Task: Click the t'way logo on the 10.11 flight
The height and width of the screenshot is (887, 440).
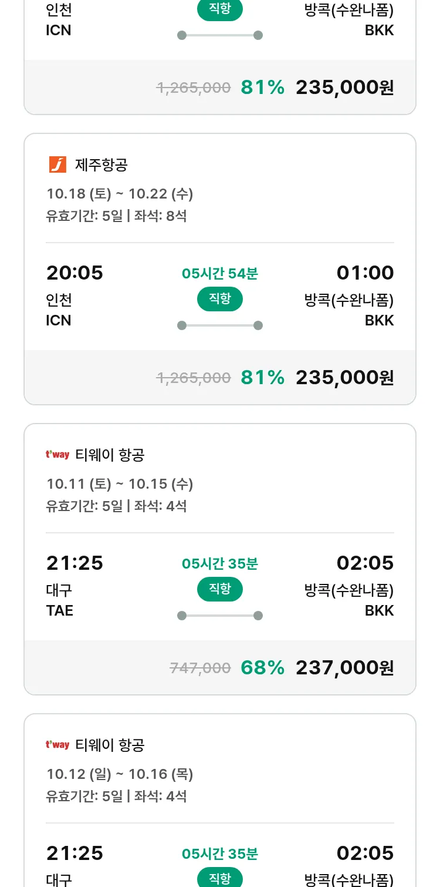Action: pyautogui.click(x=57, y=455)
